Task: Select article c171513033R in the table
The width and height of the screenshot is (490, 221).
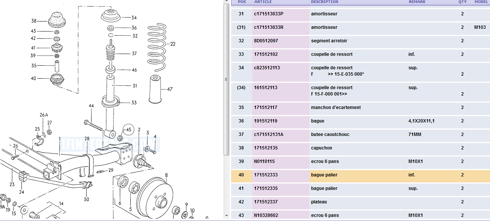Action: (269, 27)
